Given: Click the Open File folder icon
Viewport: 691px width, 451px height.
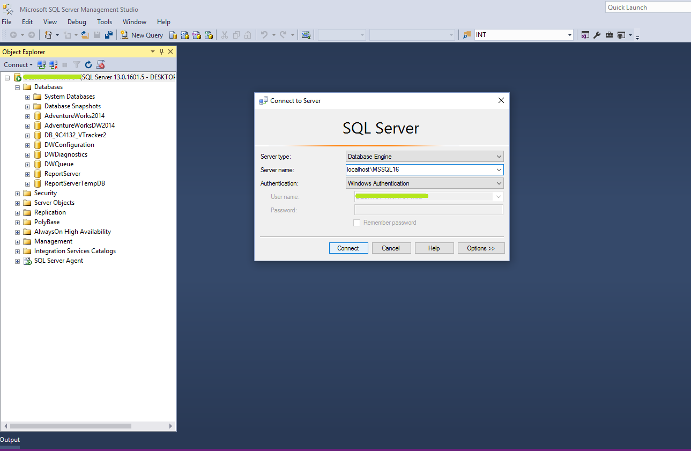Looking at the screenshot, I should [x=85, y=35].
